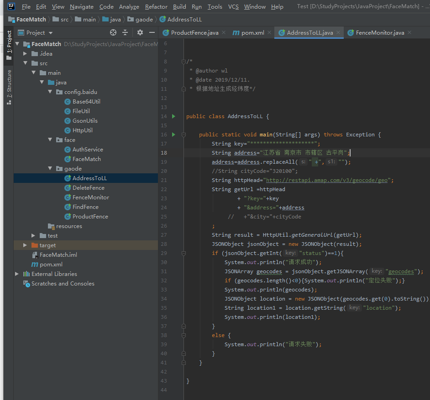Open the Navigate menu
Image resolution: width=430 pixels, height=400 pixels.
pos(81,6)
